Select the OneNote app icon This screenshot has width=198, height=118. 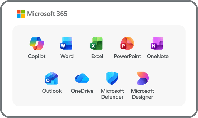[x=157, y=43]
